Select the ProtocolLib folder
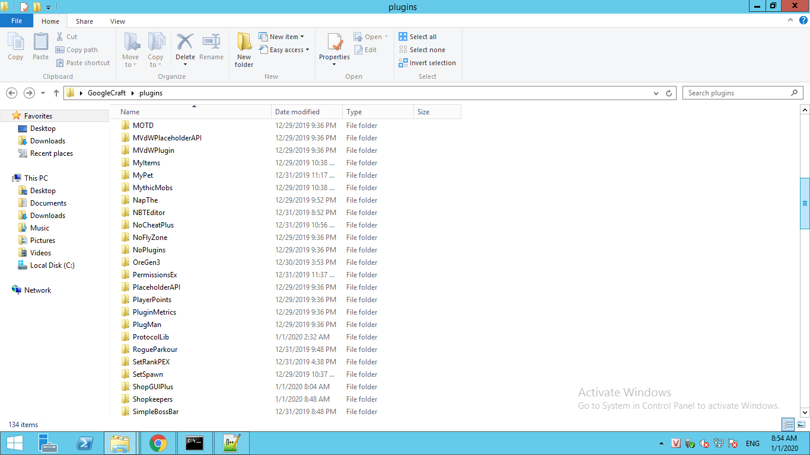Image resolution: width=810 pixels, height=455 pixels. pos(151,337)
